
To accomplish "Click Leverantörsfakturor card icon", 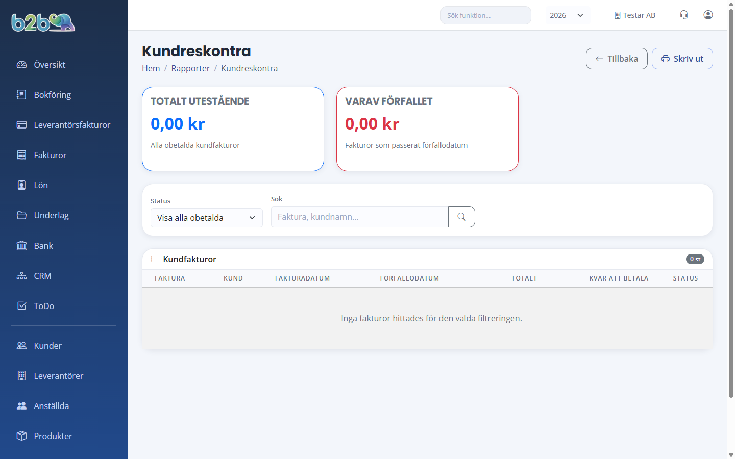I will pyautogui.click(x=21, y=125).
